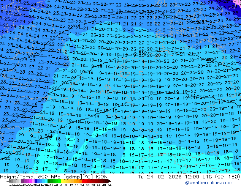Click the [gdmp] unit label in title

pos(73,177)
